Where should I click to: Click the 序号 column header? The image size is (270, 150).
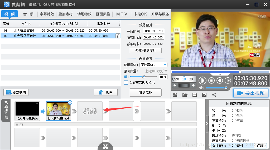[x=6, y=24]
